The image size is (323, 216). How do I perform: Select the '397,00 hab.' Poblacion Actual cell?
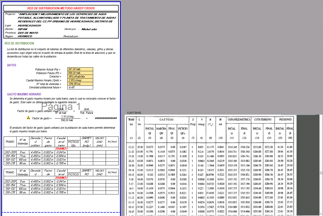tap(80, 69)
